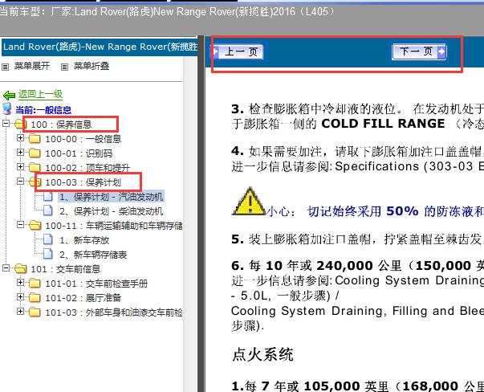Click folder icon of 100-00 : 一般信息

click(x=35, y=139)
